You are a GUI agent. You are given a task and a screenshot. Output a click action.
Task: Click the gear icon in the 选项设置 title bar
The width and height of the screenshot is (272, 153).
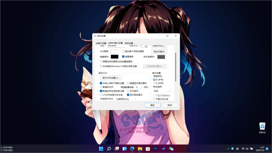pyautogui.click(x=95, y=36)
